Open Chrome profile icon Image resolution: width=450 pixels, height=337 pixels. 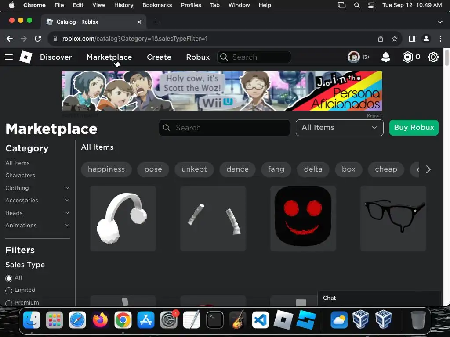click(426, 39)
